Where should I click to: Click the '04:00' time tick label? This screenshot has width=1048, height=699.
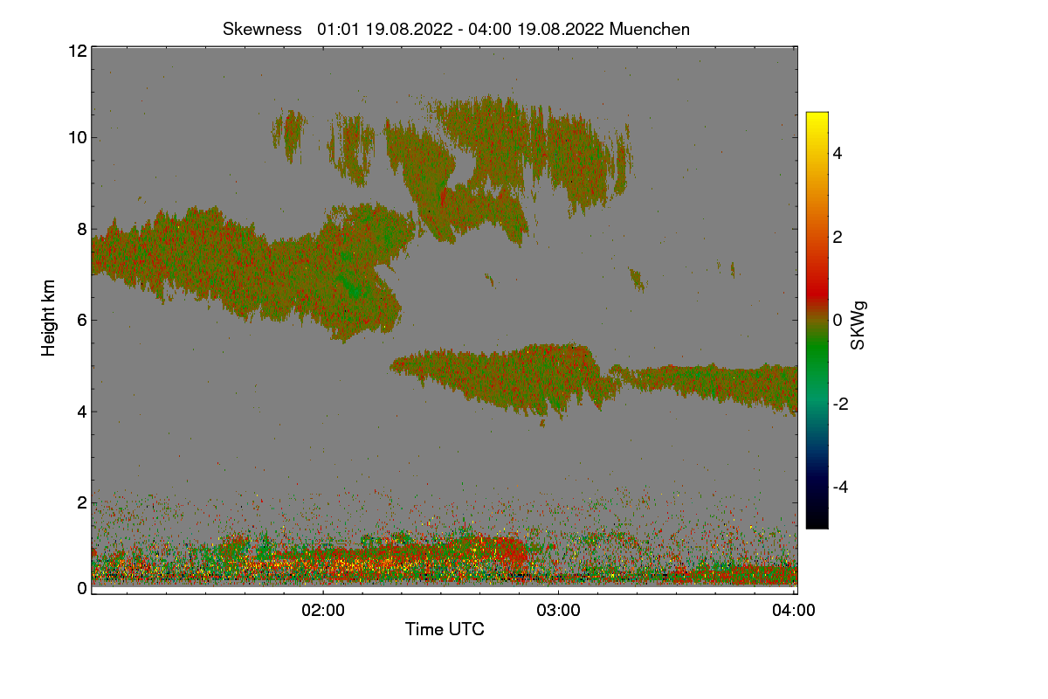tap(794, 612)
